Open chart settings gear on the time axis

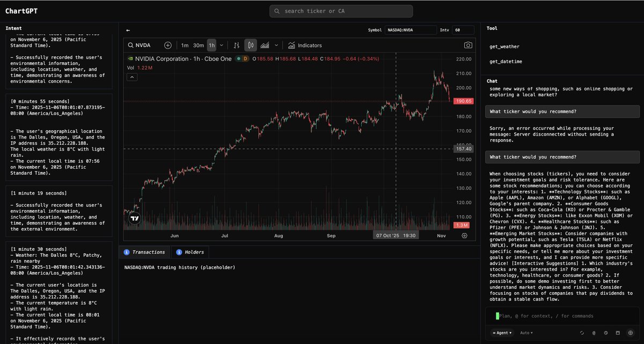coord(464,235)
